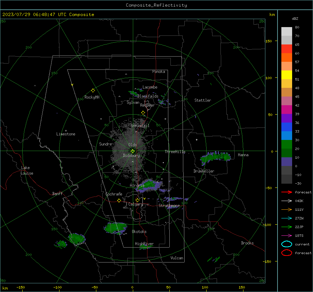Click the Airdrie city label
Image resolution: width=313 pixels, height=292 pixels.
coord(137,185)
